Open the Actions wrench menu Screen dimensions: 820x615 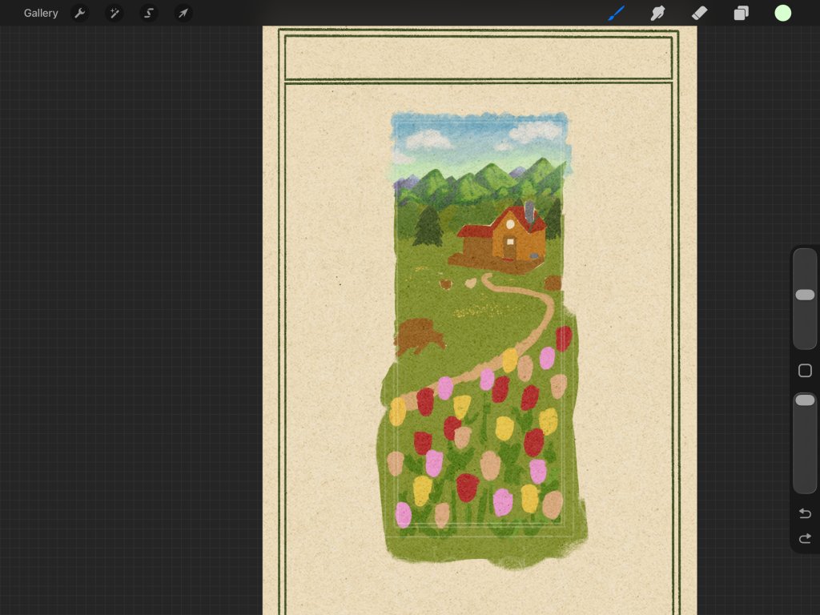(79, 13)
